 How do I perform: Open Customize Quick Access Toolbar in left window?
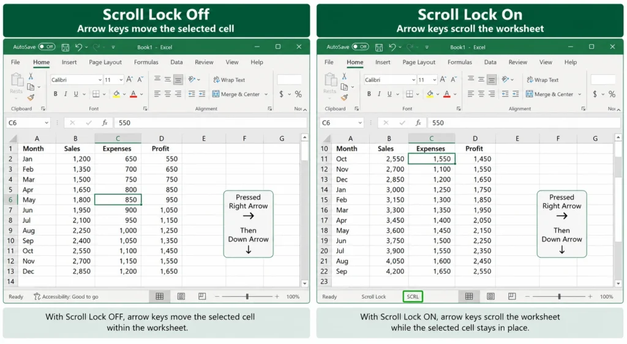point(113,47)
